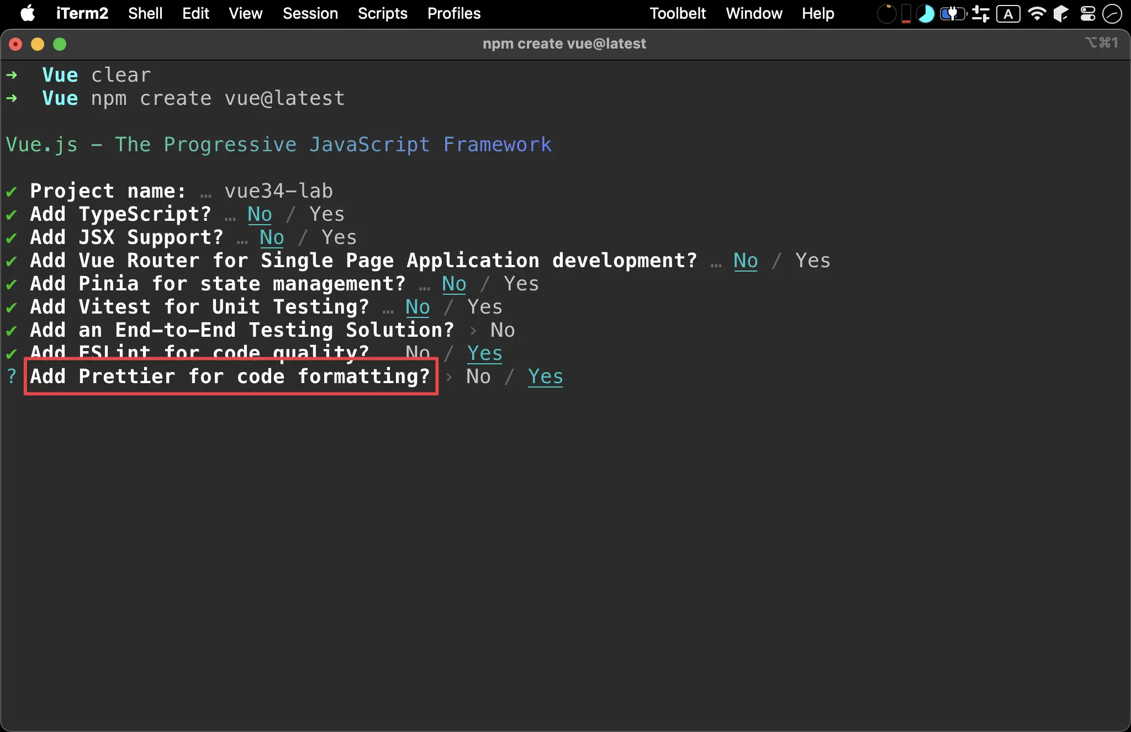Open macOS Control Center

tap(1088, 13)
